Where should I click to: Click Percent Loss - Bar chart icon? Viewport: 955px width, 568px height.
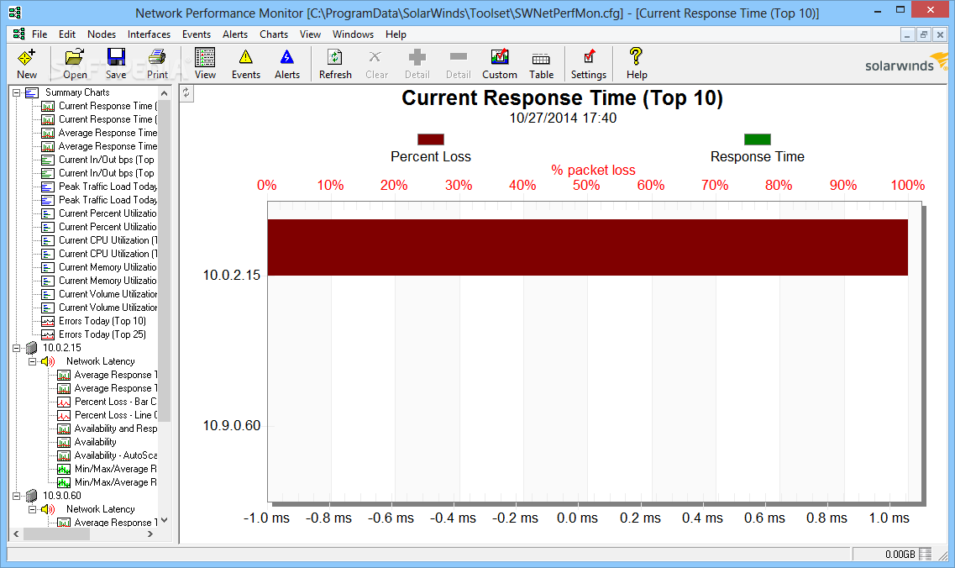coord(64,402)
